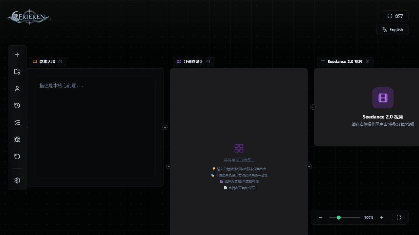Zoom in with the plus button
The image size is (419, 235).
(x=381, y=217)
